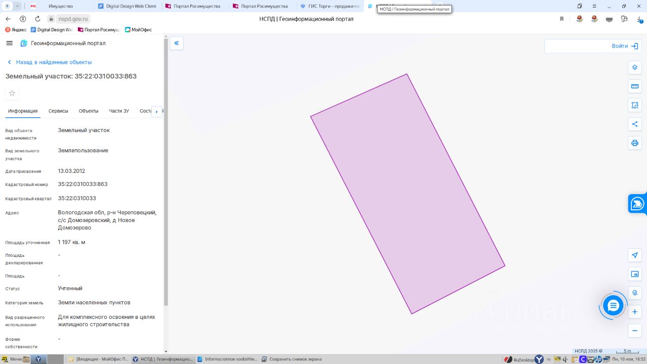Reload the current page
Image resolution: width=647 pixels, height=364 pixels.
point(37,19)
